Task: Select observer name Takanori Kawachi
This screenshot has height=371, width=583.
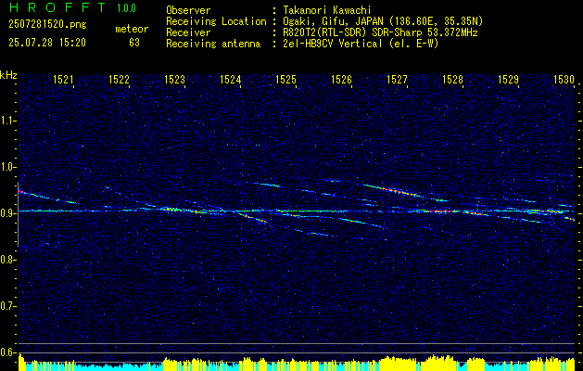Action: tap(327, 10)
